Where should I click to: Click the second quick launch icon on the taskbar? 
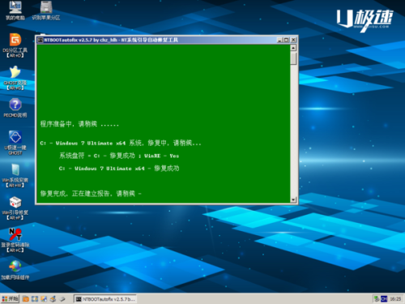coord(35,299)
